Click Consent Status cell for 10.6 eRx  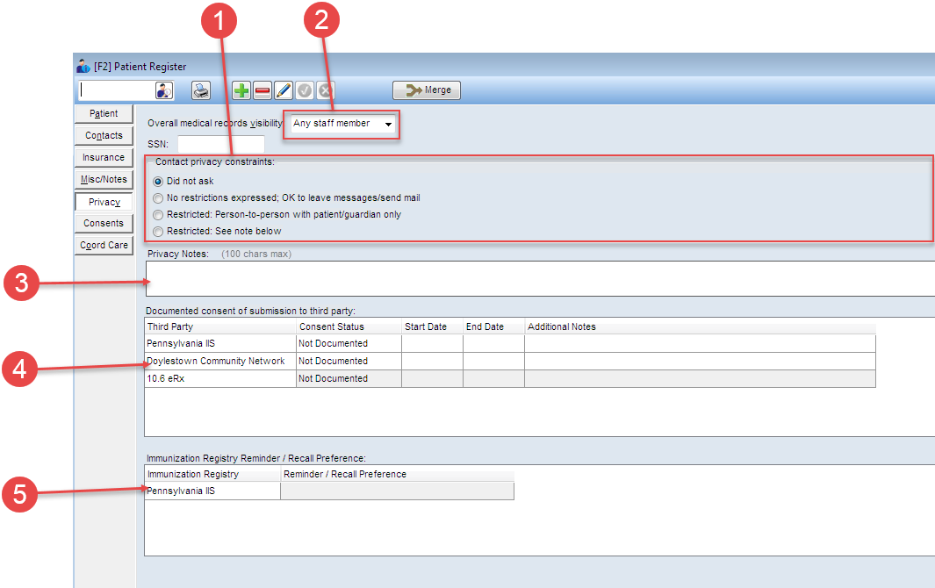click(349, 378)
